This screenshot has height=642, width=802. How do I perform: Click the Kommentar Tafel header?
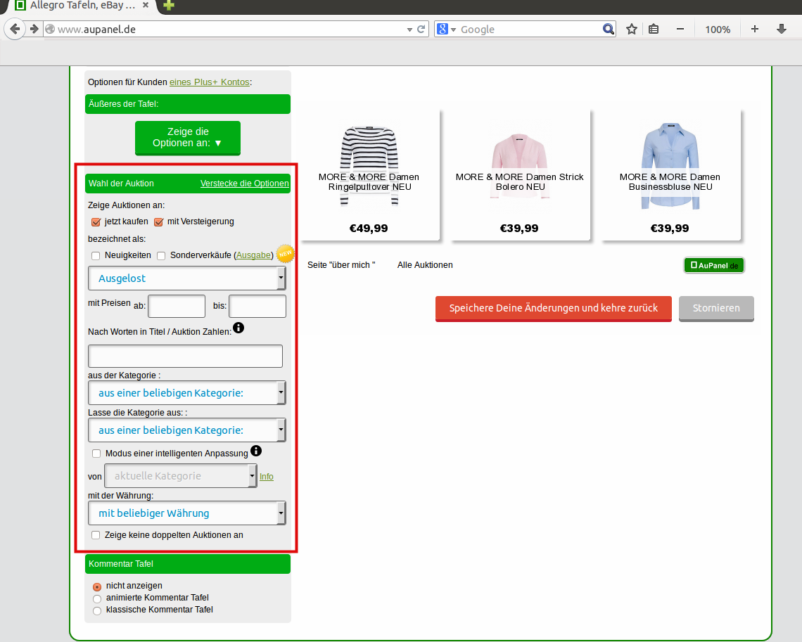(188, 564)
